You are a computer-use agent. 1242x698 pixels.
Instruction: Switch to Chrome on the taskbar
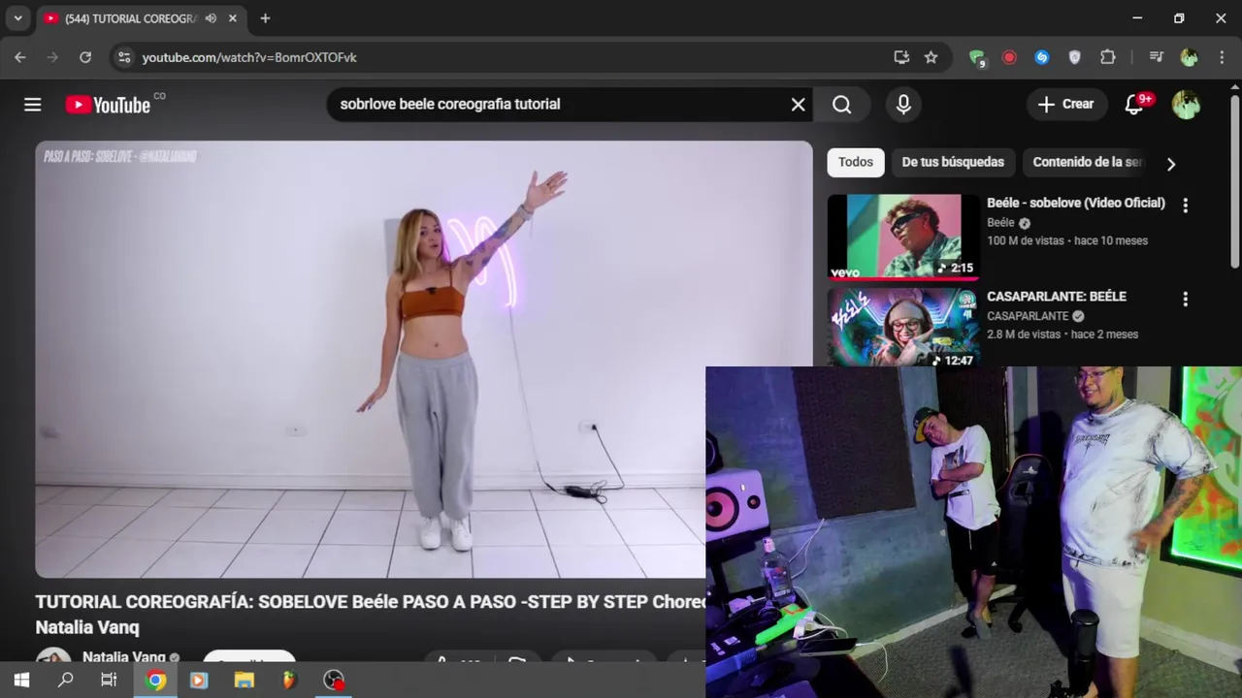coord(155,681)
